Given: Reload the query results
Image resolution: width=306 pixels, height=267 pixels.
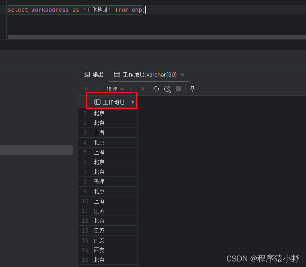Looking at the screenshot, I should 156,89.
